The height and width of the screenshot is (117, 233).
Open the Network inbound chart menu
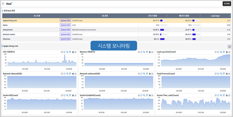[x=75, y=74]
